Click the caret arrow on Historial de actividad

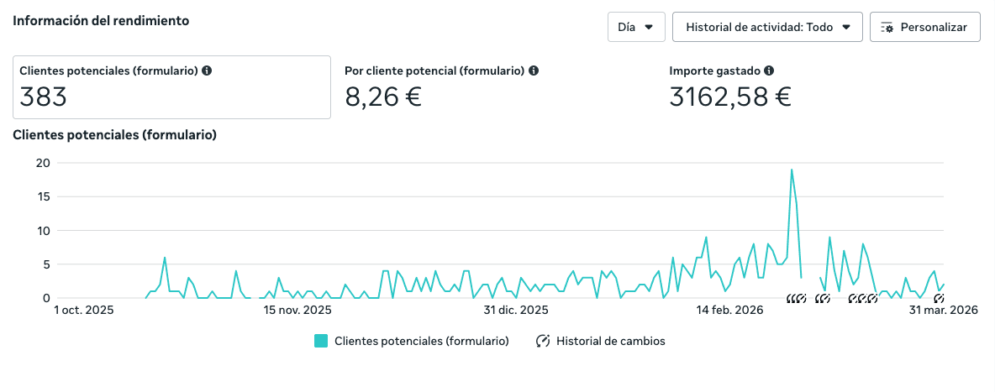[x=846, y=27]
